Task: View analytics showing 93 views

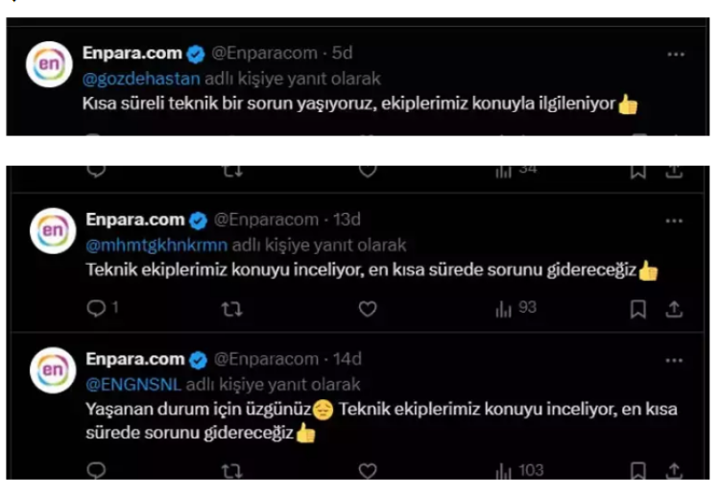Action: pyautogui.click(x=516, y=309)
